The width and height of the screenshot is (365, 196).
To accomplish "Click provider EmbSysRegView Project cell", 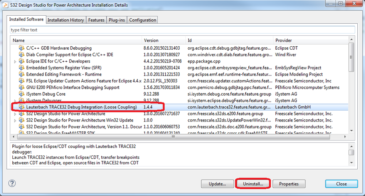I will [298, 68].
